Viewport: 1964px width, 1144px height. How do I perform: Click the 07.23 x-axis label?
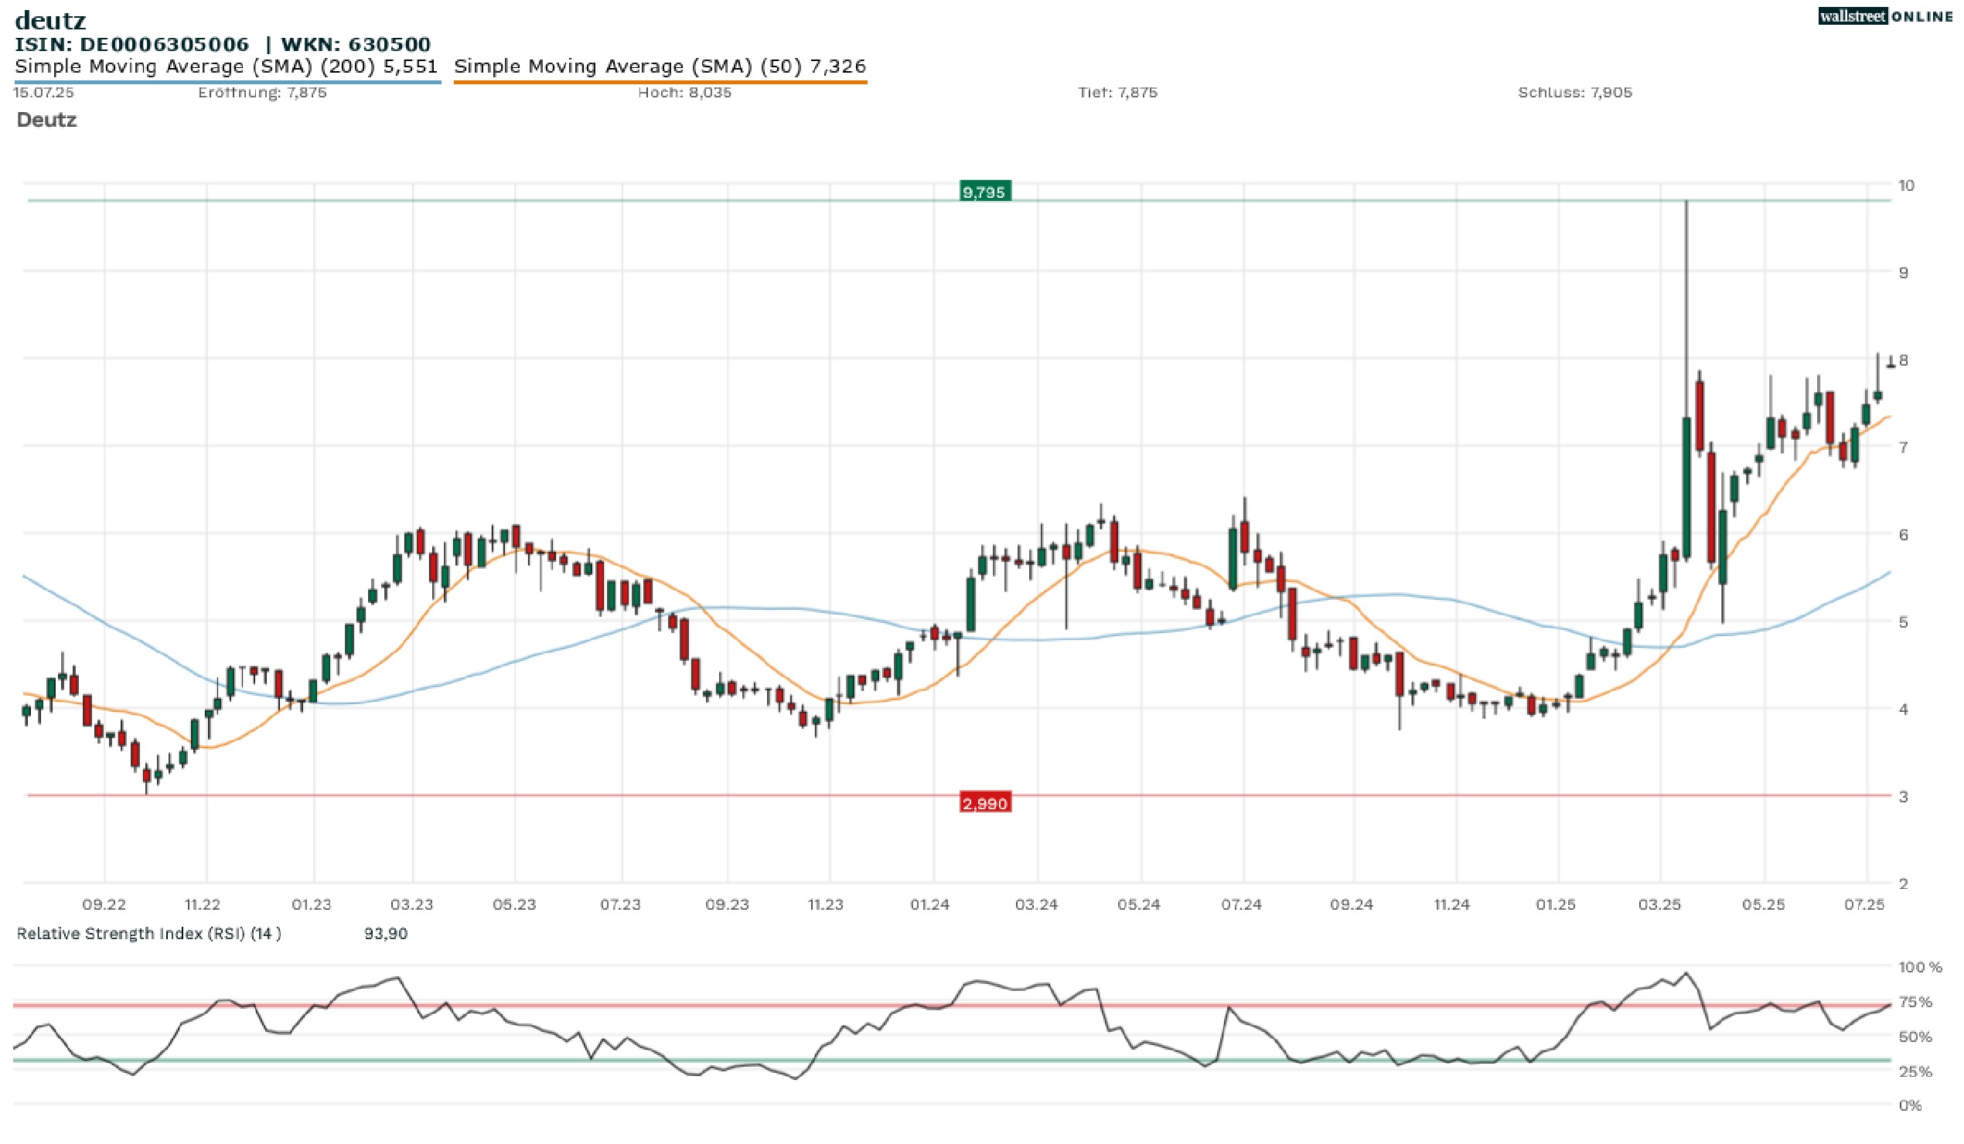tap(620, 904)
